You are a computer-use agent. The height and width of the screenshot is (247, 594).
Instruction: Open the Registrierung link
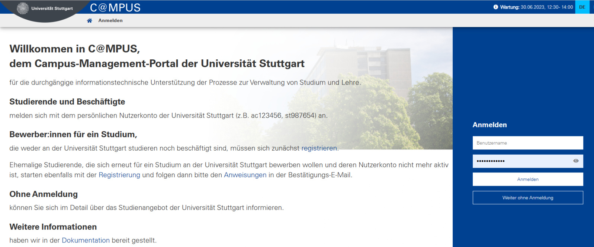119,175
